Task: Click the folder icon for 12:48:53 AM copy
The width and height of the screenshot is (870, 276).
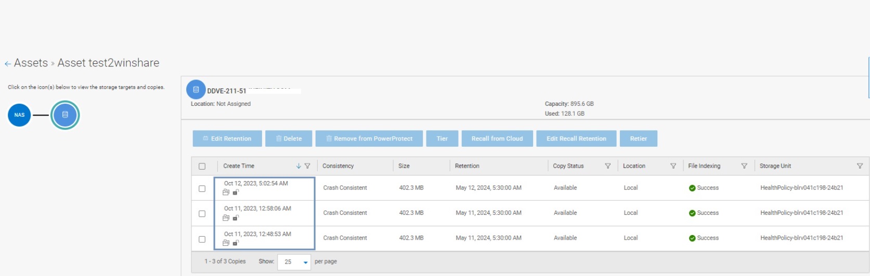Action: coord(226,243)
